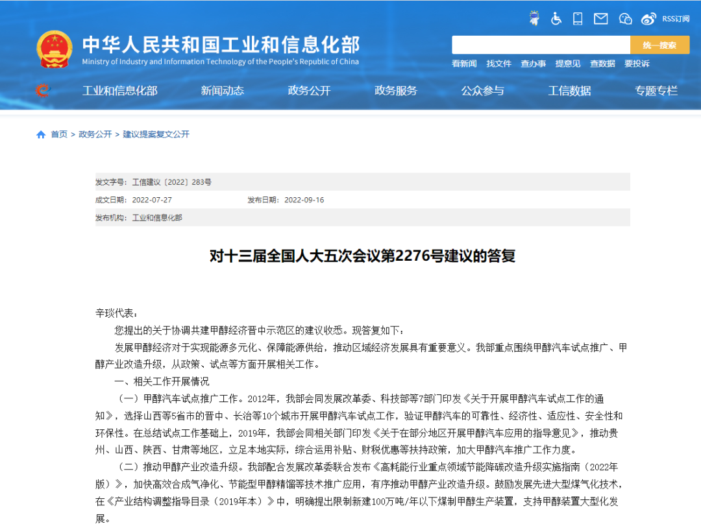Open the 工信数据 navigation menu
701x528 pixels.
pos(569,91)
